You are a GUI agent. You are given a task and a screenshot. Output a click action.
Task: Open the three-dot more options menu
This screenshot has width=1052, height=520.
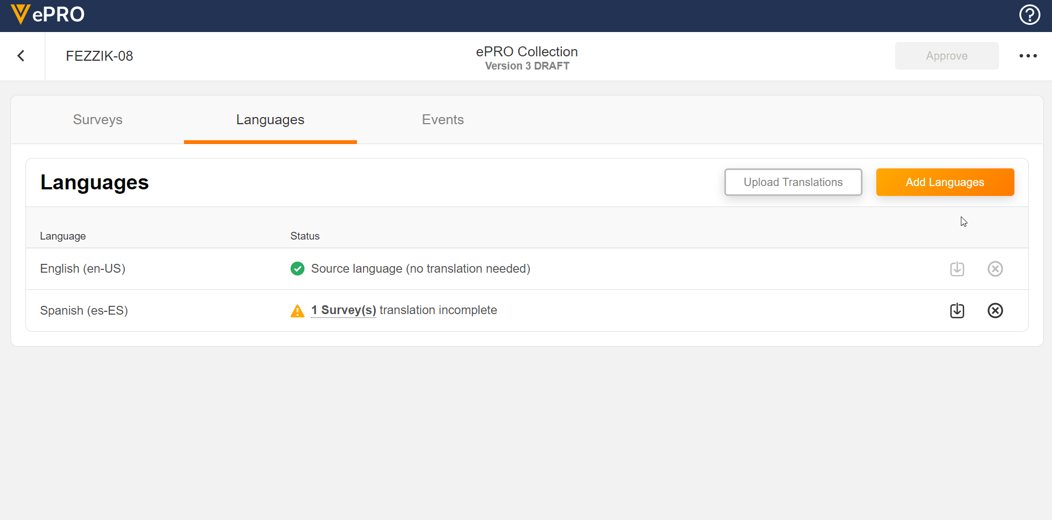1028,56
